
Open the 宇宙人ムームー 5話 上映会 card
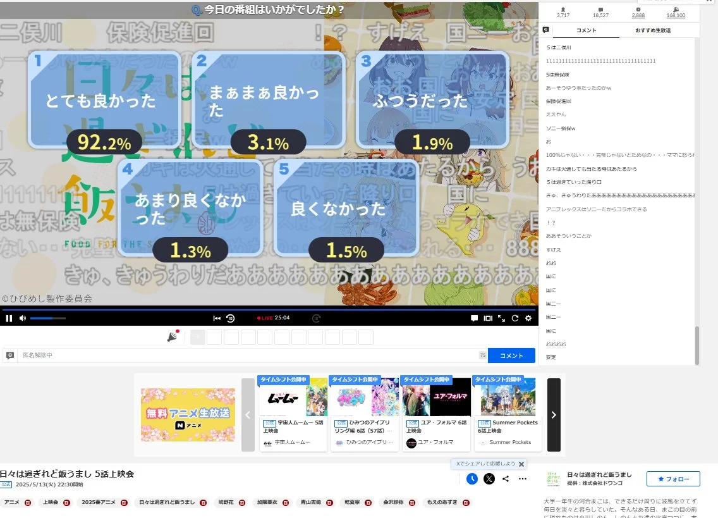coord(293,414)
